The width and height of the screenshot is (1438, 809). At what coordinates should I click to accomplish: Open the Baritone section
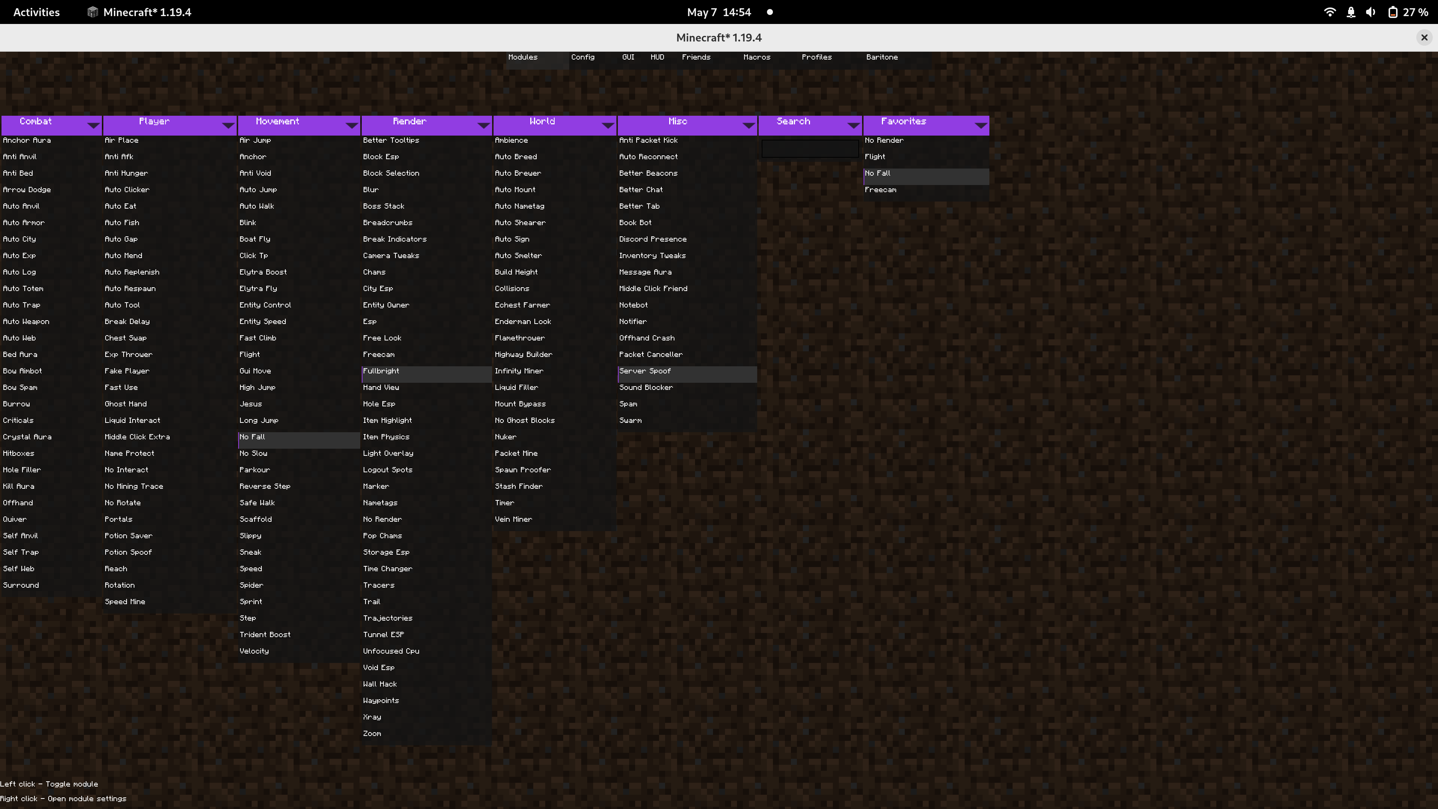[882, 57]
